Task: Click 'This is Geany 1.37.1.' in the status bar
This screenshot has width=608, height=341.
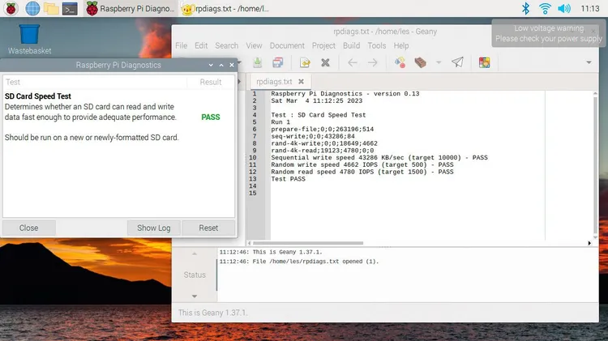Action: click(212, 313)
